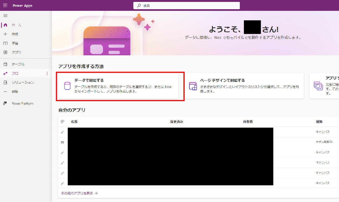Viewport: 339px width, 202px height.
Task: Open column options icon in app list header
Action: click(62, 122)
